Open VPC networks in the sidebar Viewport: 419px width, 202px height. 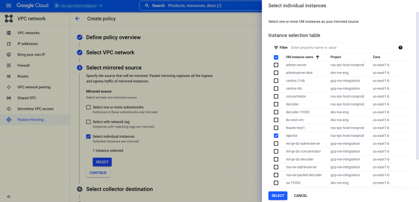point(28,33)
